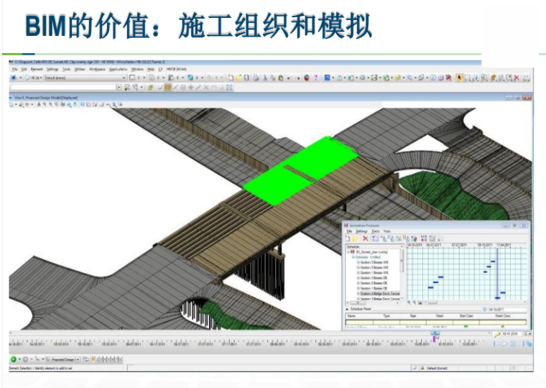
Task: Click the red X delete icon in Animation Producer
Action: (366, 238)
